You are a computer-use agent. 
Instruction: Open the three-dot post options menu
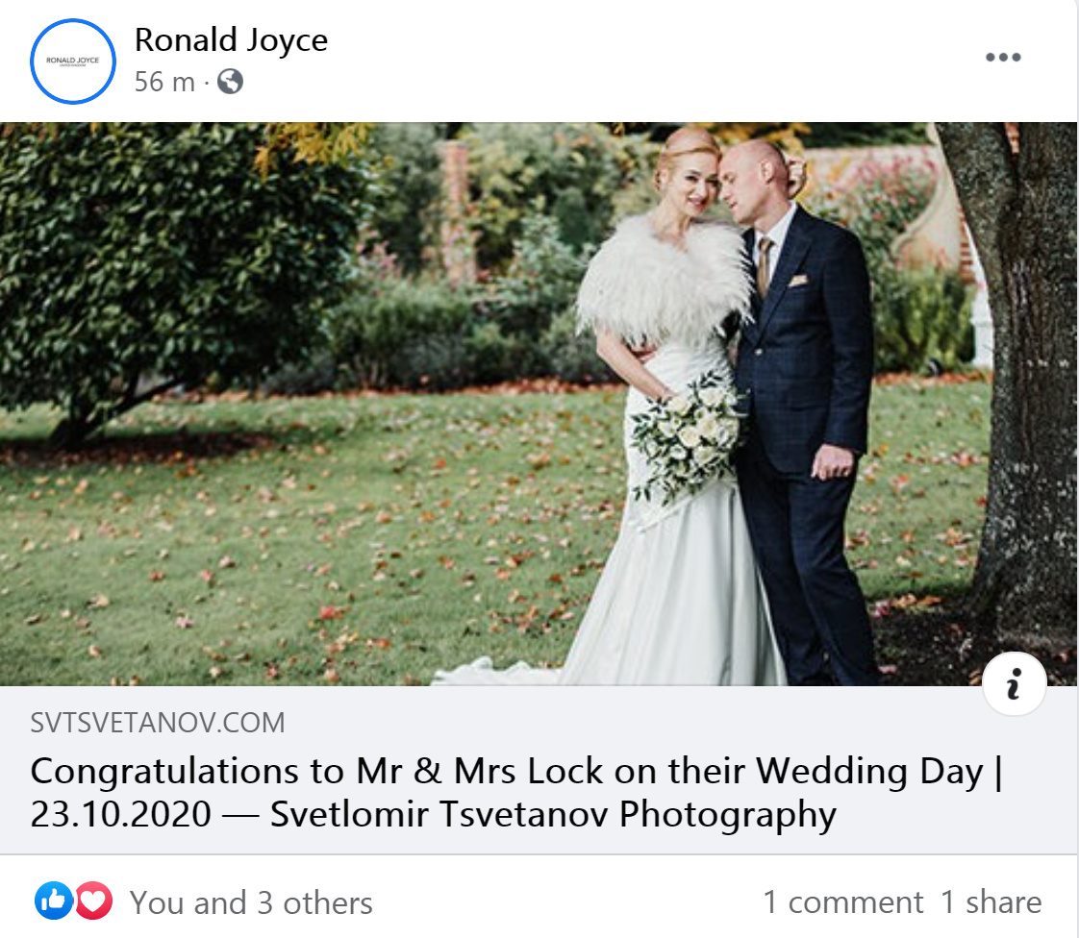pos(1003,57)
